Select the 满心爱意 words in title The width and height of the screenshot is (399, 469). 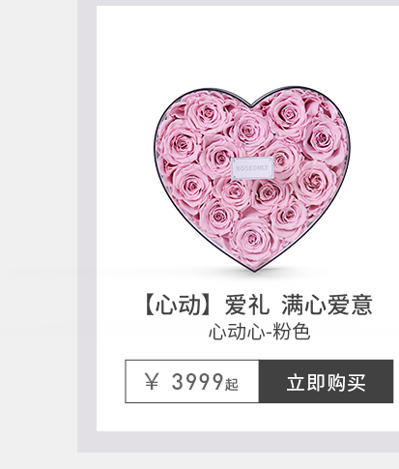point(328,305)
